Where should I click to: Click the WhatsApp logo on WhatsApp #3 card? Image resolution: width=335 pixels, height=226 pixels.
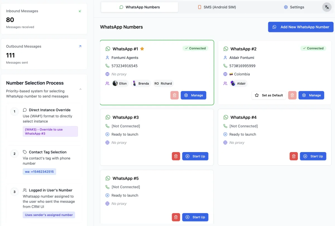click(x=108, y=117)
